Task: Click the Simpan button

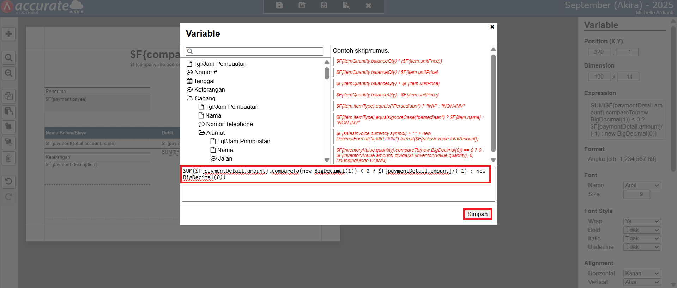Action: (477, 214)
